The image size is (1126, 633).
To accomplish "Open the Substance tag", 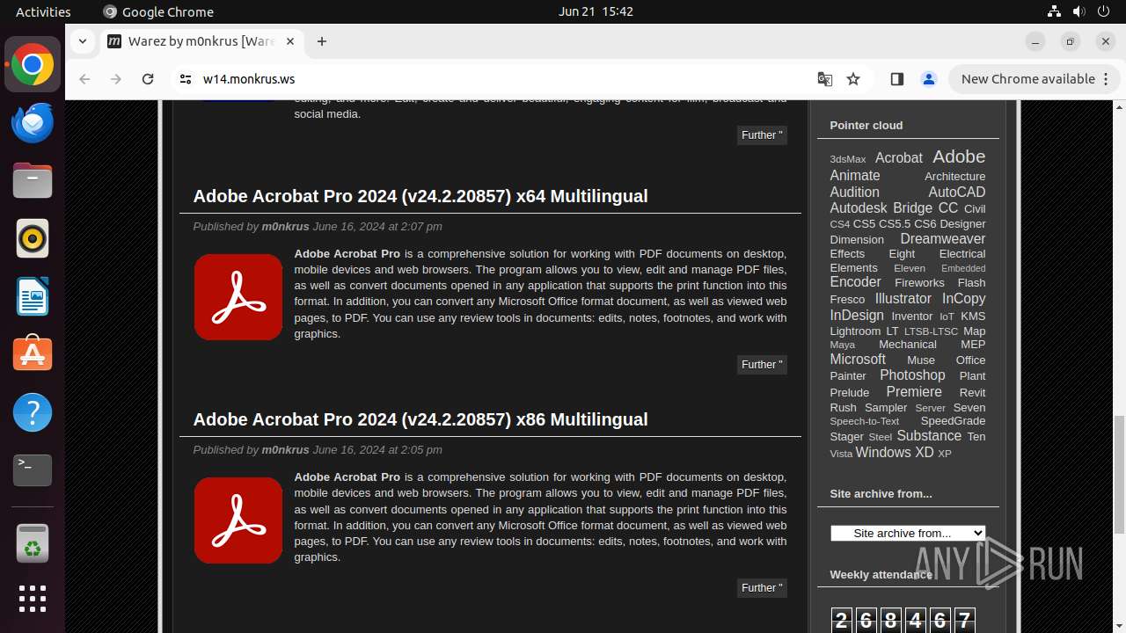I will click(x=929, y=435).
